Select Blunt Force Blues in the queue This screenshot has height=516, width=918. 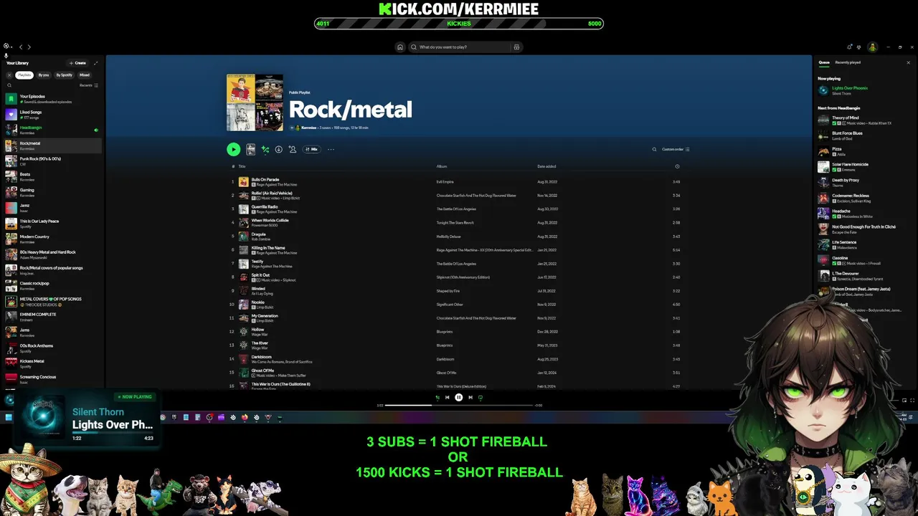click(x=864, y=135)
